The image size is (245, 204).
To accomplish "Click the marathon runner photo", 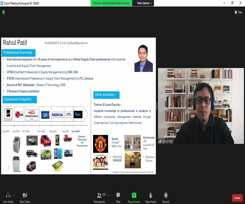I will tap(133, 160).
